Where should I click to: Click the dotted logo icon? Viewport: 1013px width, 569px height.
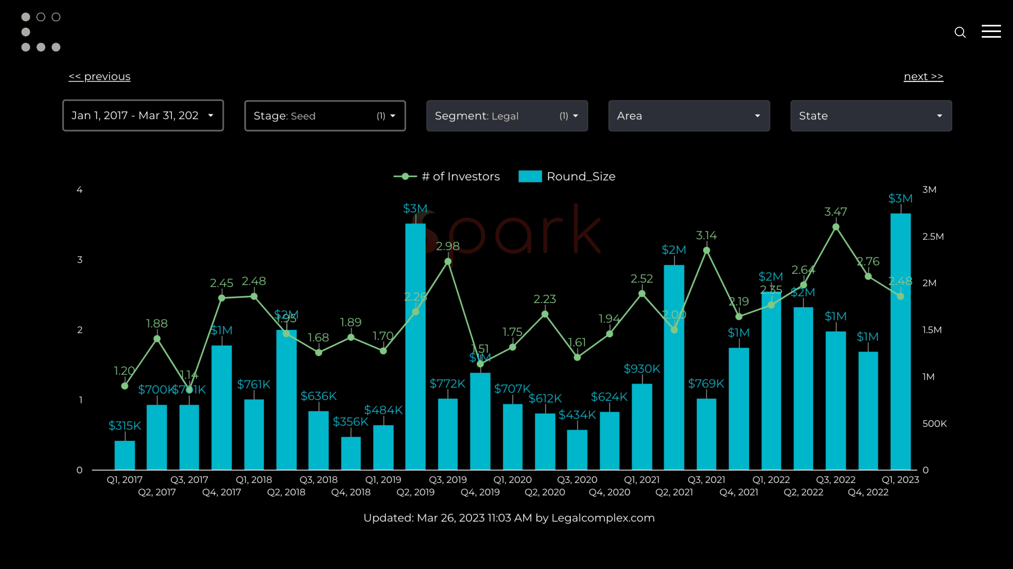point(40,32)
